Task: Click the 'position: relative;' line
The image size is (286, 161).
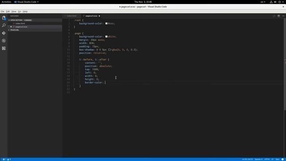Action: 93,53
